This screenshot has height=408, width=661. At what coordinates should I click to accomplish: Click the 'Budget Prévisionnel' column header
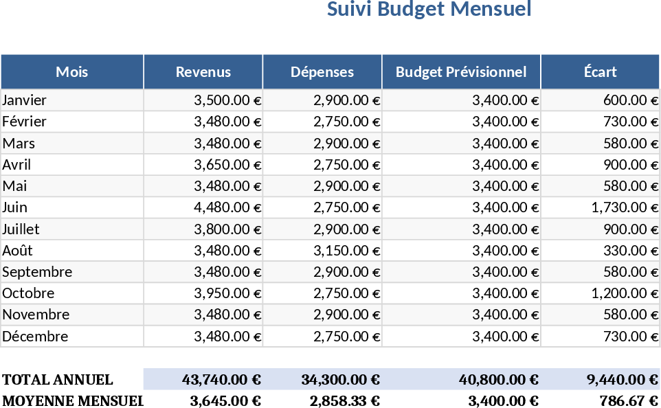pyautogui.click(x=461, y=71)
